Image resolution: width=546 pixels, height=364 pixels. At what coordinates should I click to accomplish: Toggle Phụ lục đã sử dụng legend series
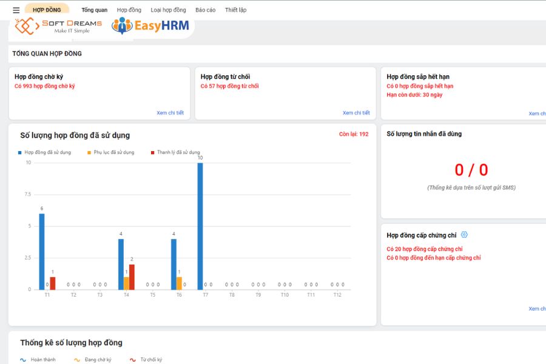(x=111, y=152)
